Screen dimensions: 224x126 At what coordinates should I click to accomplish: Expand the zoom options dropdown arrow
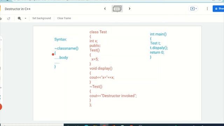pyautogui.click(x=26, y=18)
